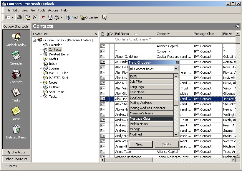Click the Move to Folder icon
This screenshot has height=171, width=242.
(28, 17)
